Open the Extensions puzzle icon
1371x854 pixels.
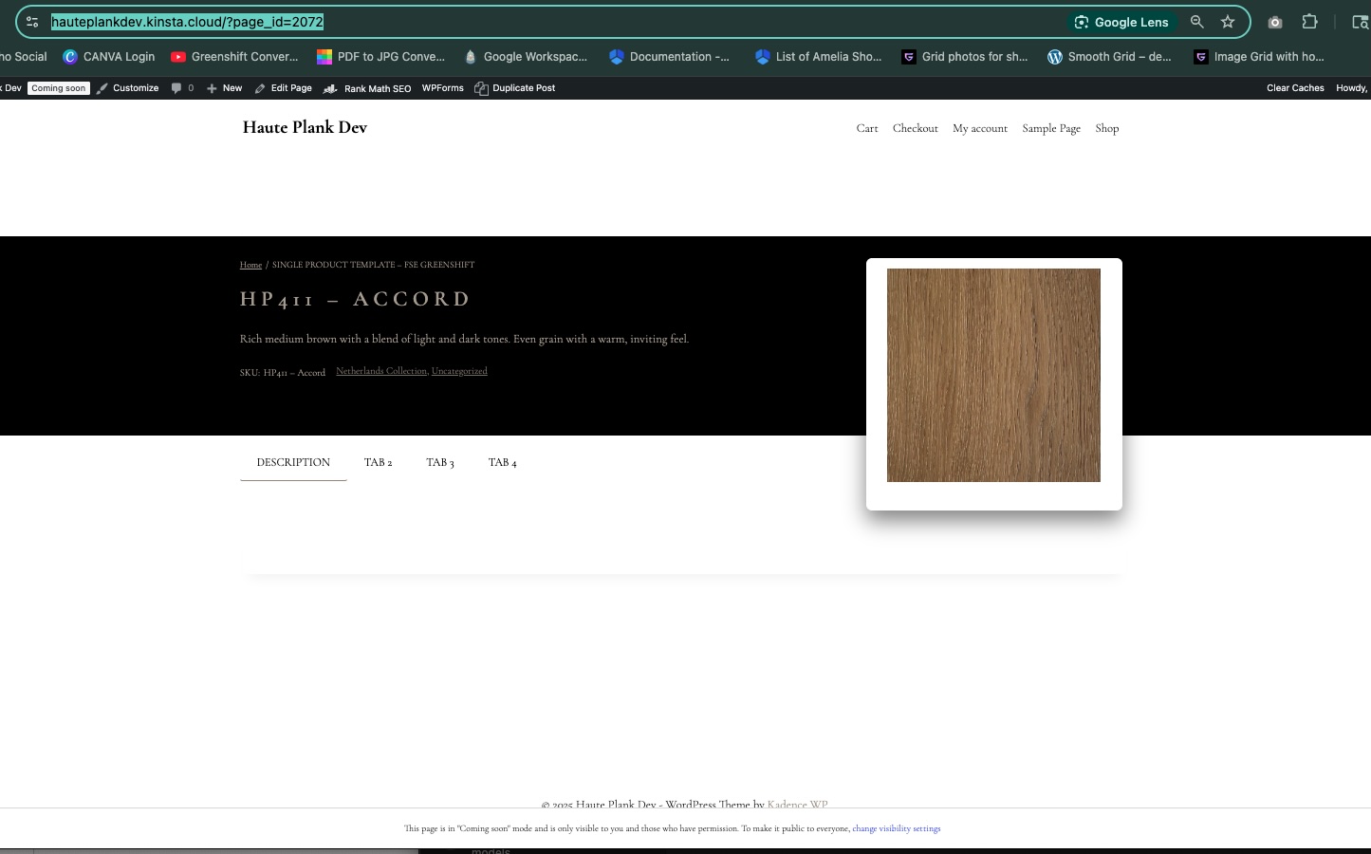(1310, 22)
